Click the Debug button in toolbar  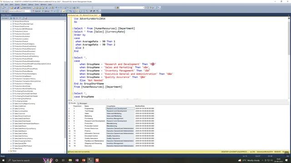(x=46, y=11)
